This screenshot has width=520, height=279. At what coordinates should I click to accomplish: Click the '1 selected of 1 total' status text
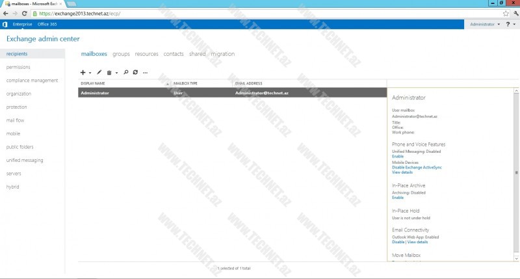234,269
